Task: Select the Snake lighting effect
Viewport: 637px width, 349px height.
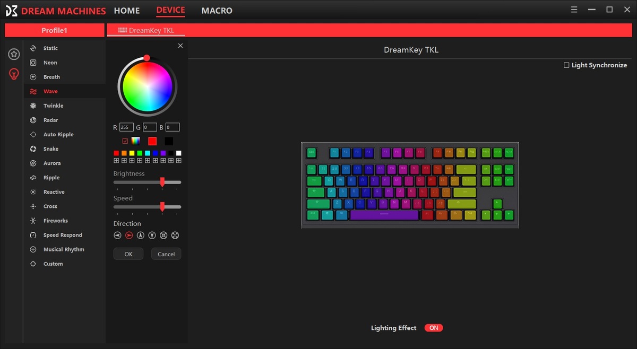Action: 64,149
